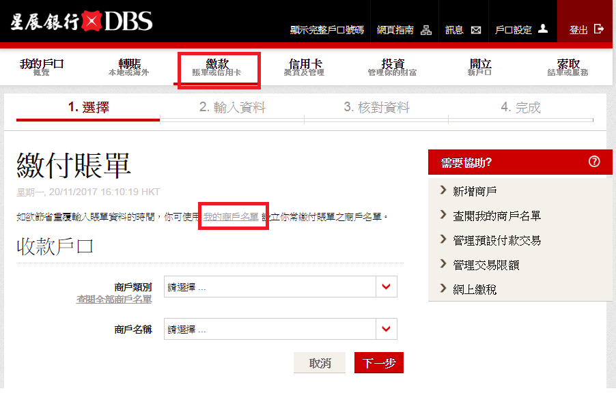Viewport: 616px width, 393px height.
Task: Expand the 商戶名稱 dropdown arrow
Action: pos(387,330)
